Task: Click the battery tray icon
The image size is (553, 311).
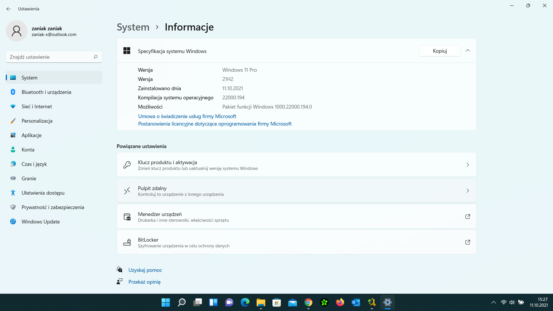Action: pos(521,302)
